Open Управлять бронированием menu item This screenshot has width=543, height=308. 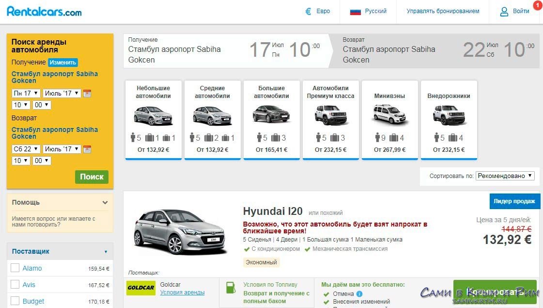[x=443, y=11]
